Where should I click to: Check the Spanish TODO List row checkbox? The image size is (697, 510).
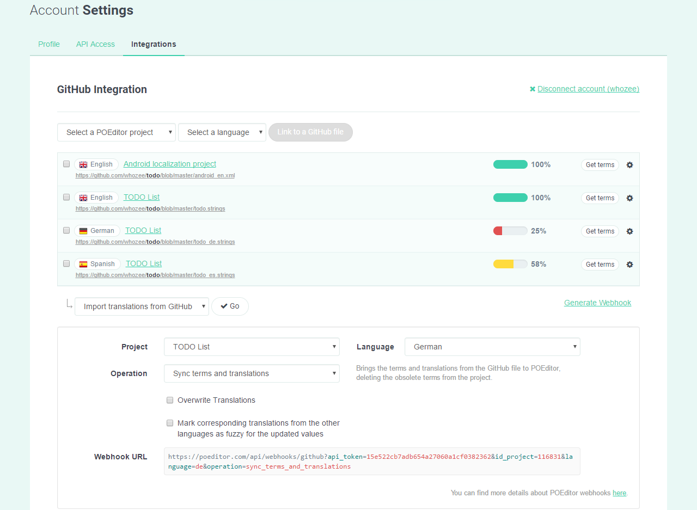(66, 263)
